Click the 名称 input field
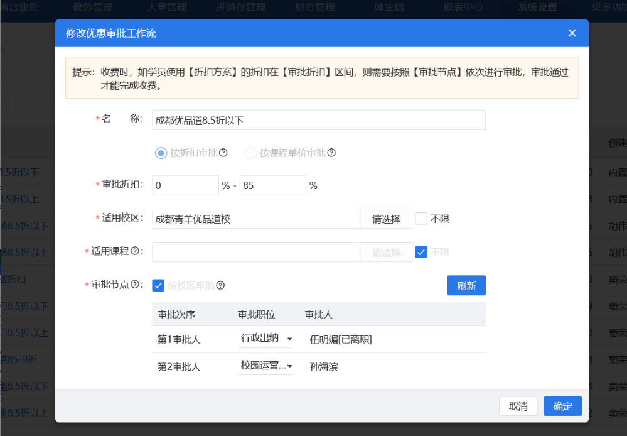The height and width of the screenshot is (436, 627). pyautogui.click(x=319, y=120)
